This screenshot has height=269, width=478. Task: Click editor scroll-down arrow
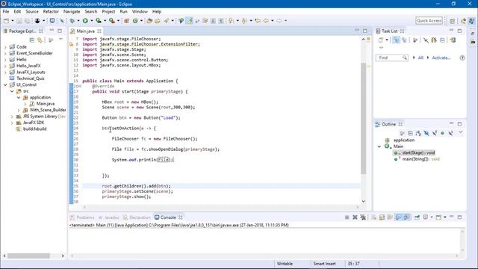pyautogui.click(x=363, y=201)
